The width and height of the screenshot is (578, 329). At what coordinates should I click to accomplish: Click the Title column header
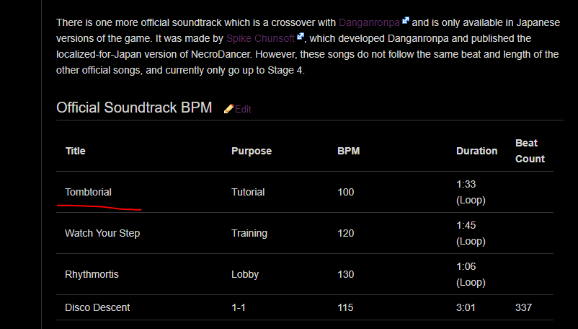pyautogui.click(x=75, y=151)
